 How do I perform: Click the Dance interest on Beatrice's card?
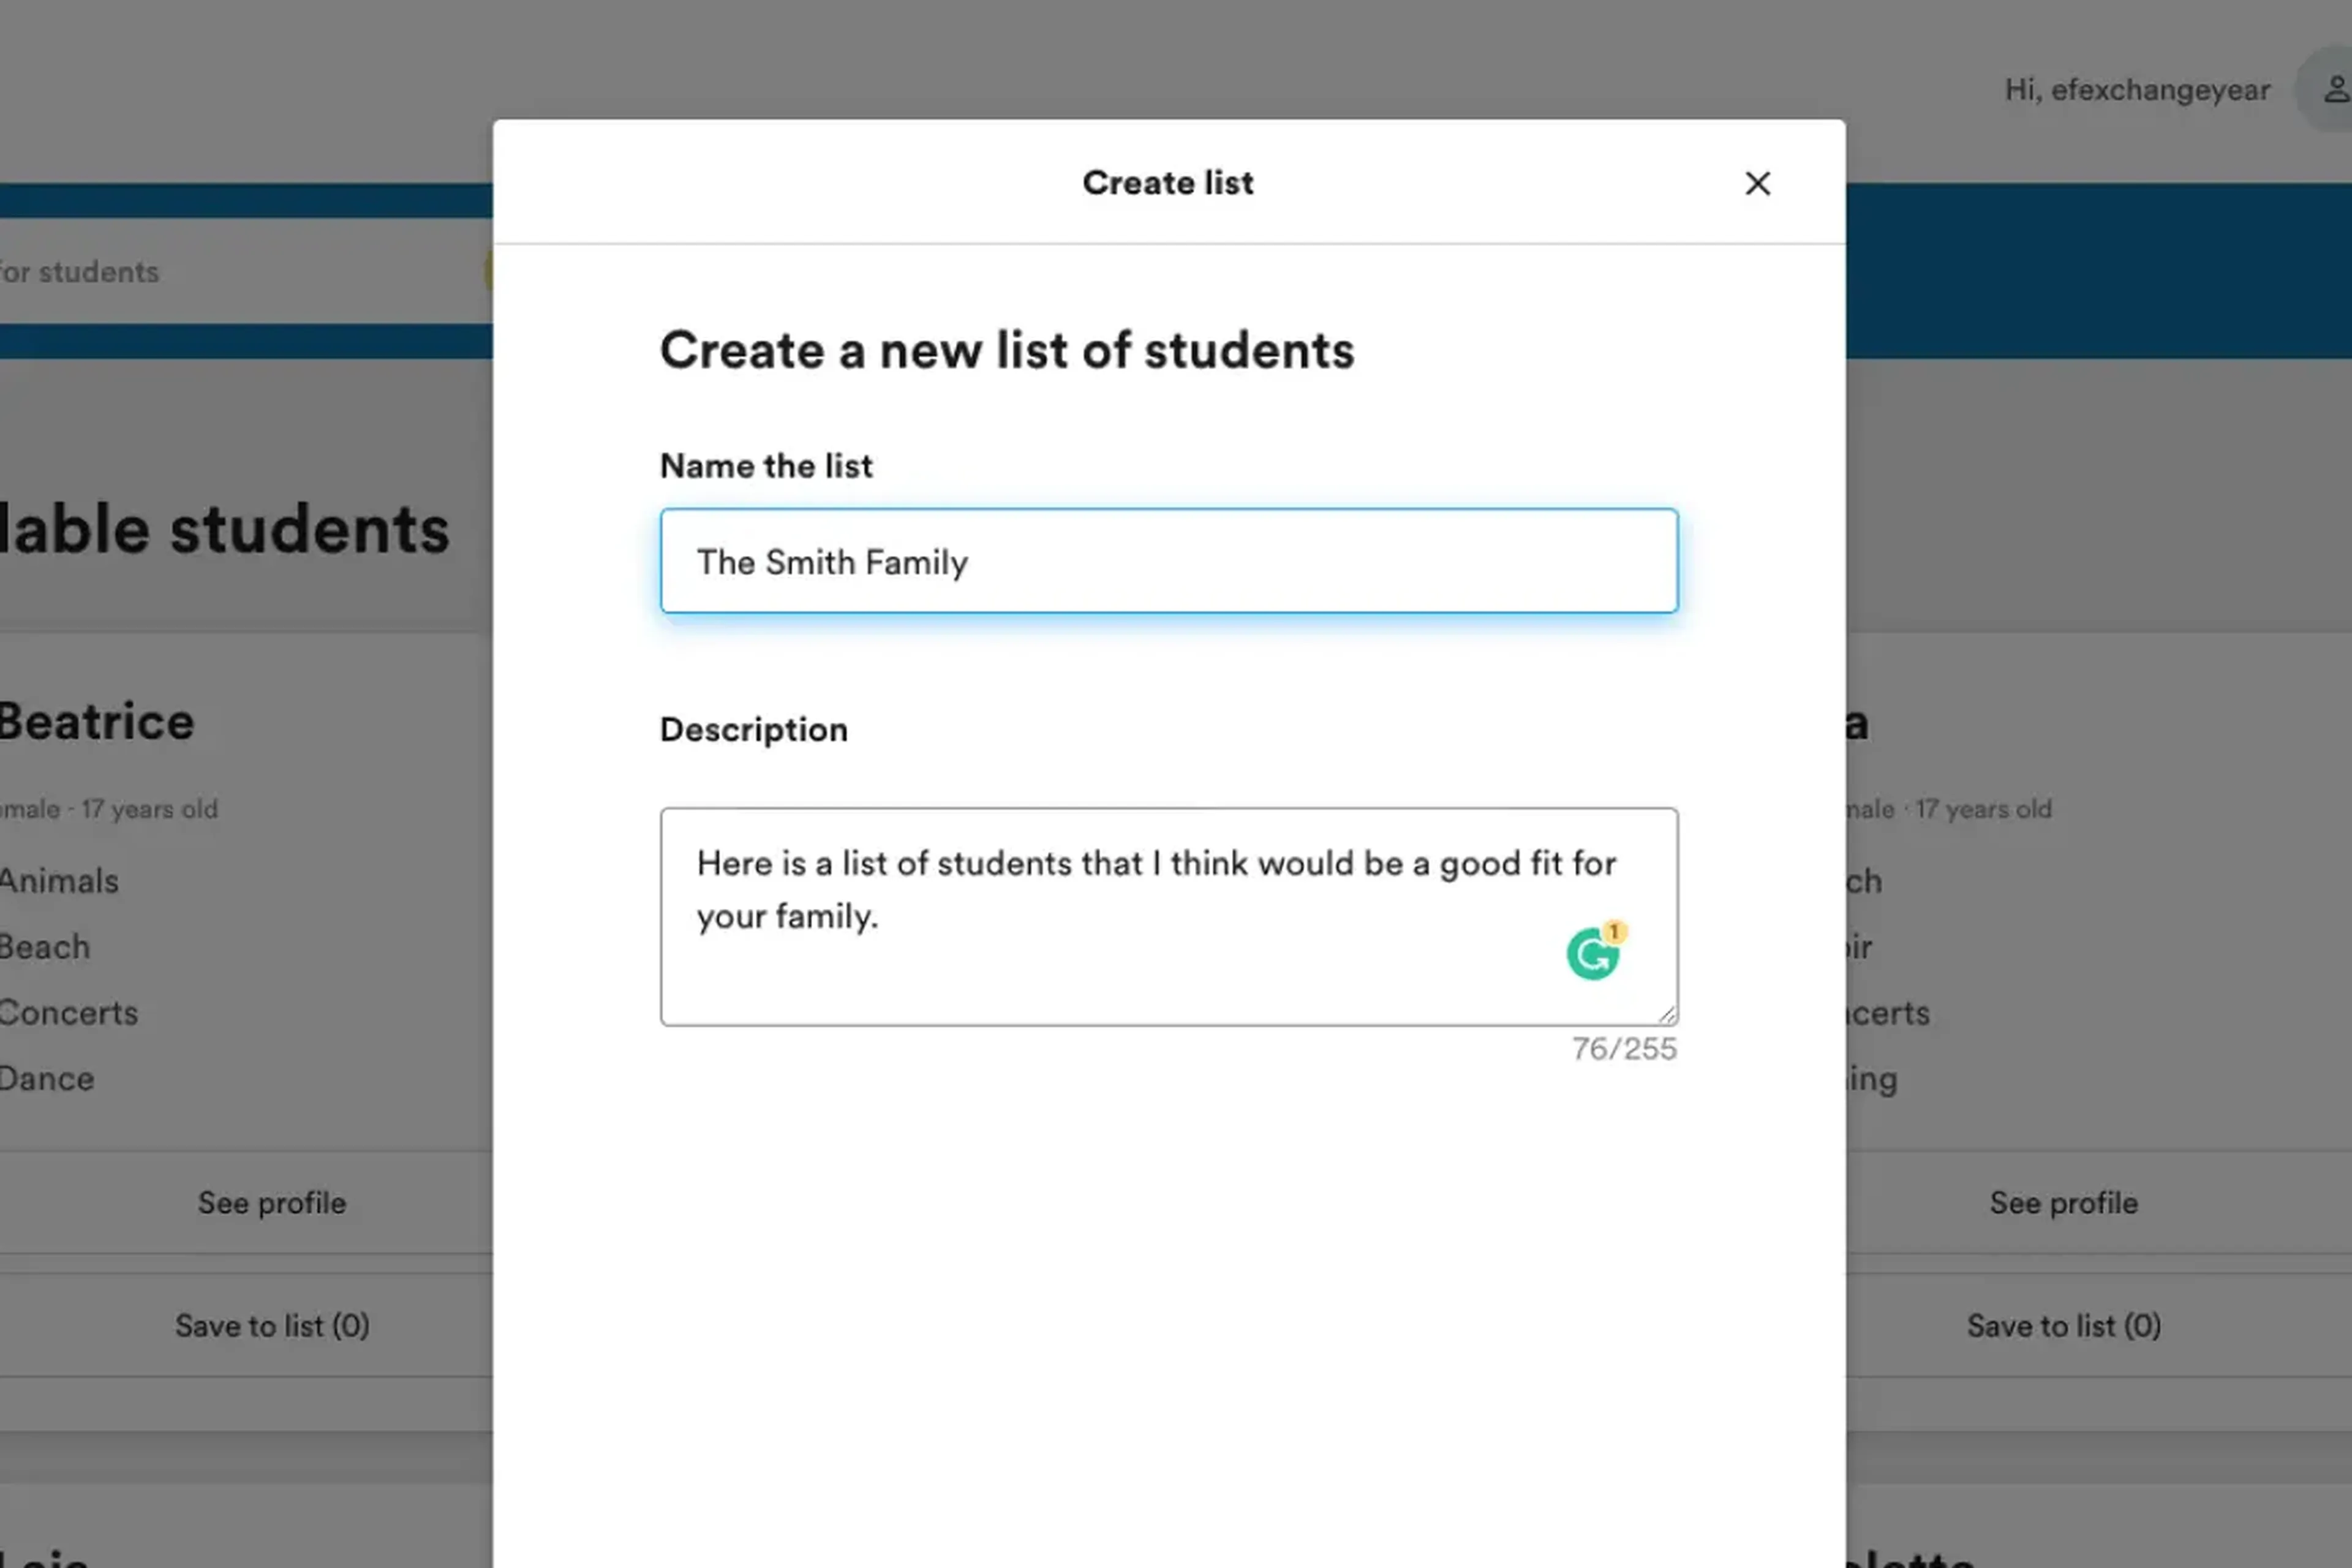point(47,1079)
